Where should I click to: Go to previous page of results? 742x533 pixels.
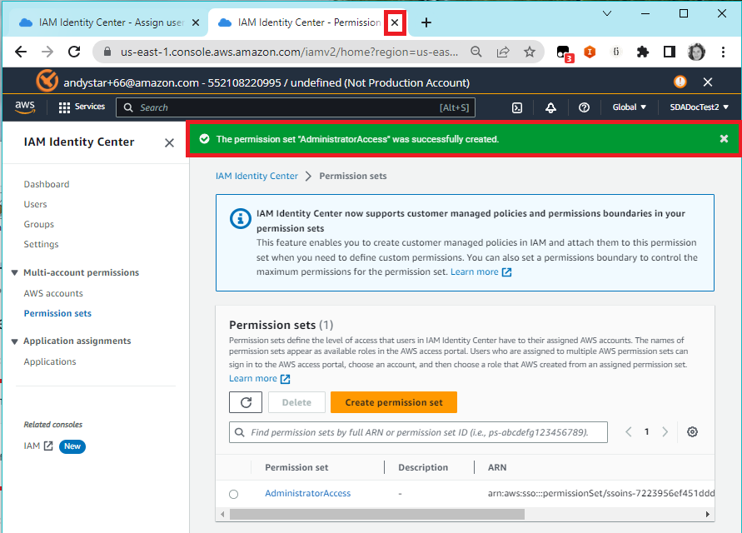(629, 431)
